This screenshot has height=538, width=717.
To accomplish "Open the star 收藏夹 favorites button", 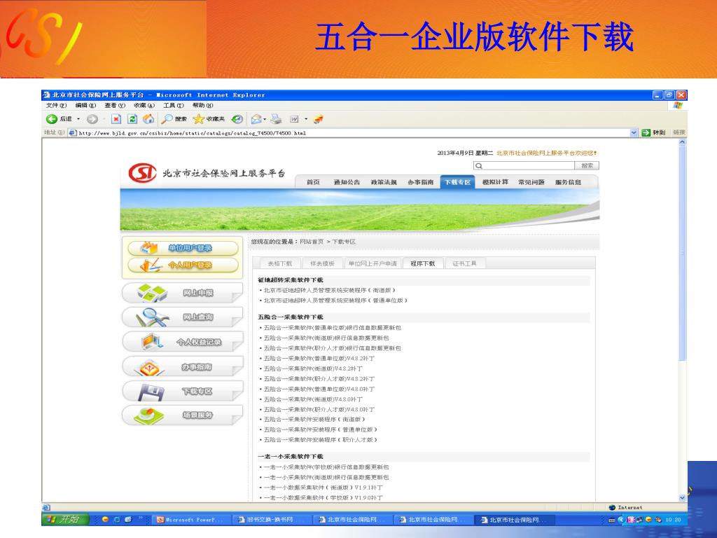I will [209, 119].
